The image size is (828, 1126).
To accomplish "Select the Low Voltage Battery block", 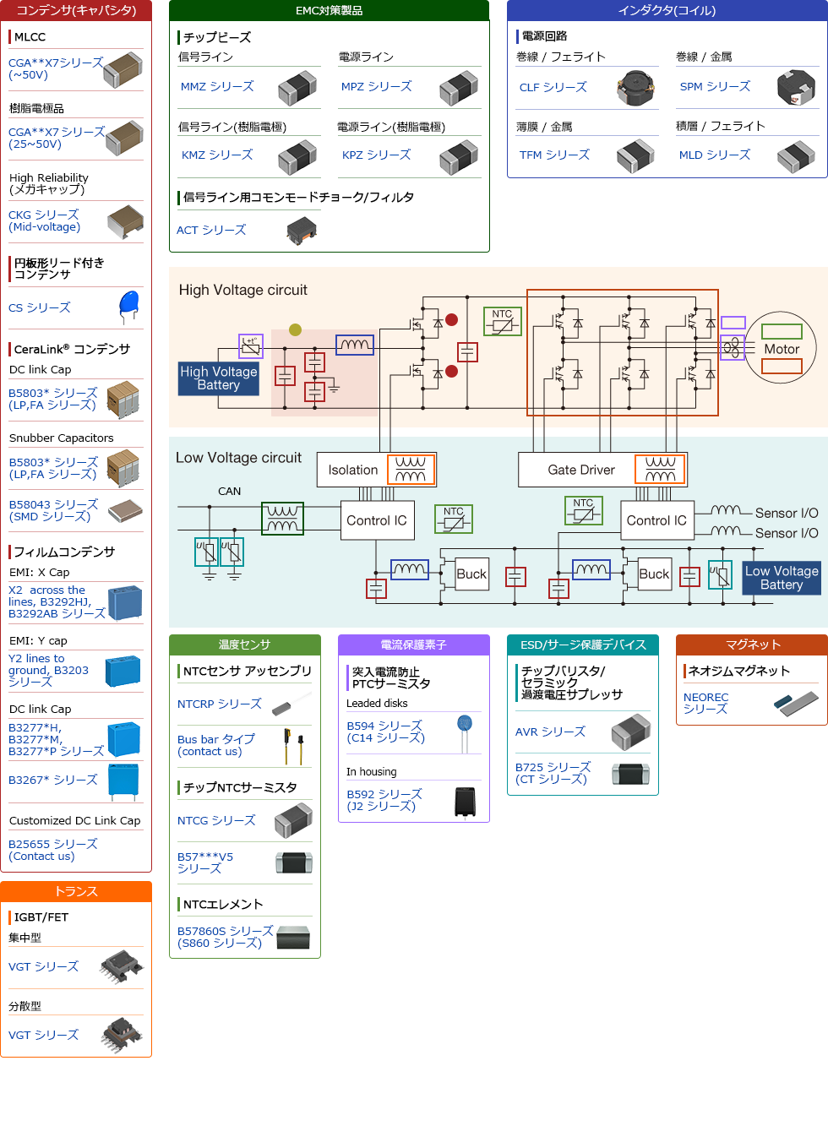I will tap(782, 578).
